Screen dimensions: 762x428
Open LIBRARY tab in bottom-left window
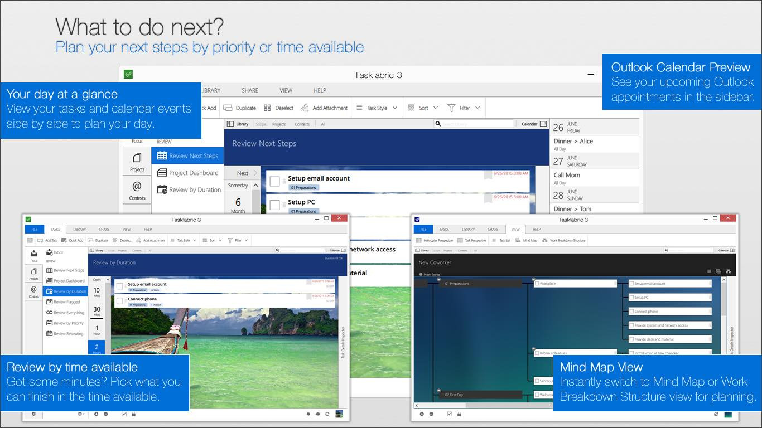tap(79, 229)
